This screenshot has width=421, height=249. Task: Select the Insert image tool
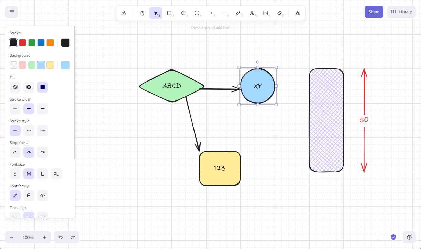tap(266, 13)
